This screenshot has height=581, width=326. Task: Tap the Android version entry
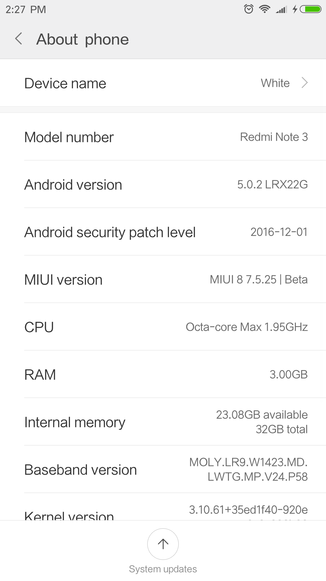pos(163,185)
